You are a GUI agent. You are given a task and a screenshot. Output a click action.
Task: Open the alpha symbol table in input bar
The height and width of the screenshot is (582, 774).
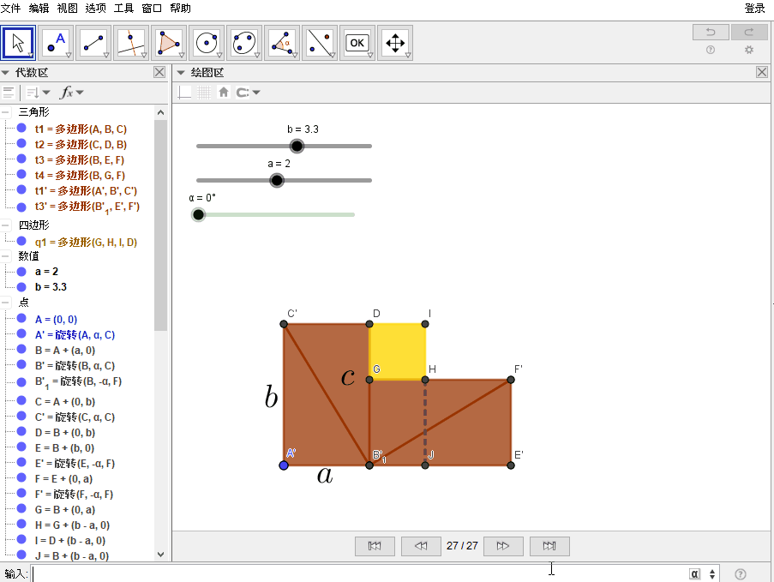click(x=694, y=574)
